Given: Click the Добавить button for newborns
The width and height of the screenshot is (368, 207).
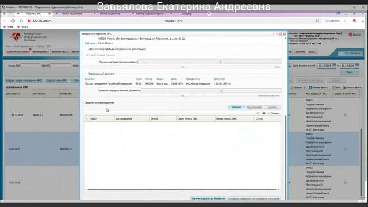Looking at the screenshot, I should click(236, 108).
